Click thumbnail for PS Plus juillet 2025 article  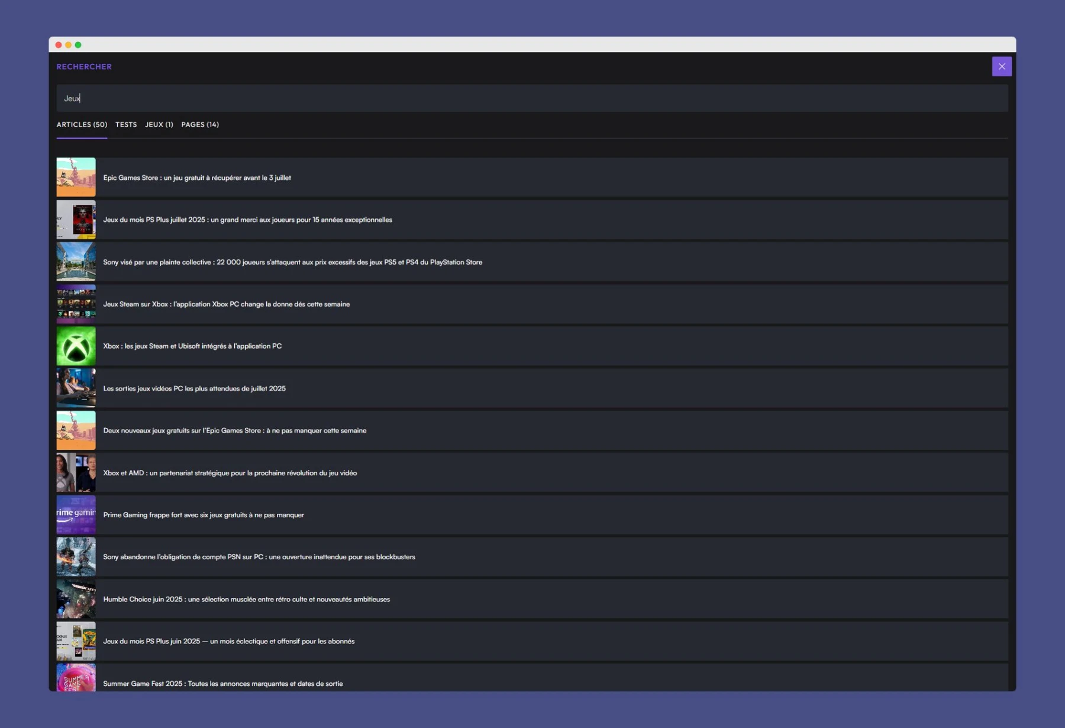coord(76,220)
